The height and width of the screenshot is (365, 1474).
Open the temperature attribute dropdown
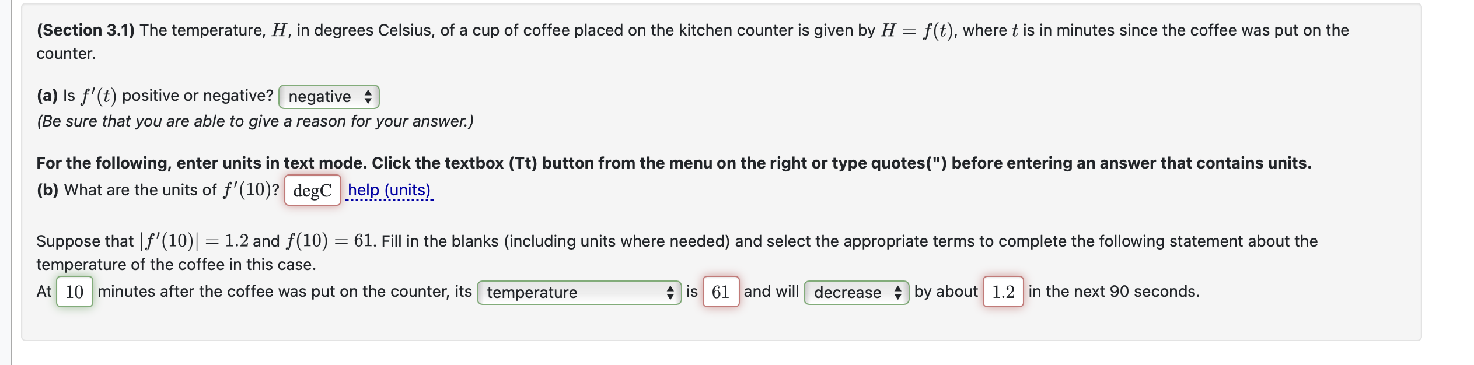click(578, 293)
